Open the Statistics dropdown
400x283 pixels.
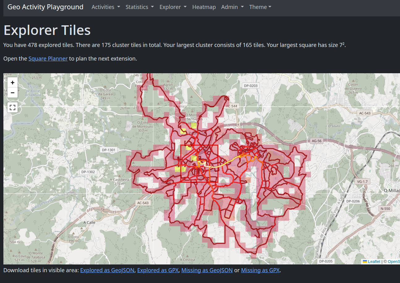coord(139,7)
